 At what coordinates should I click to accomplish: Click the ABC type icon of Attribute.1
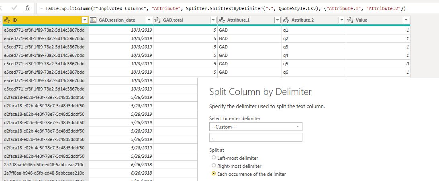pos(221,20)
